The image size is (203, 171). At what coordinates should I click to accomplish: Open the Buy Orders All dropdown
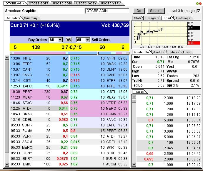tap(56, 40)
